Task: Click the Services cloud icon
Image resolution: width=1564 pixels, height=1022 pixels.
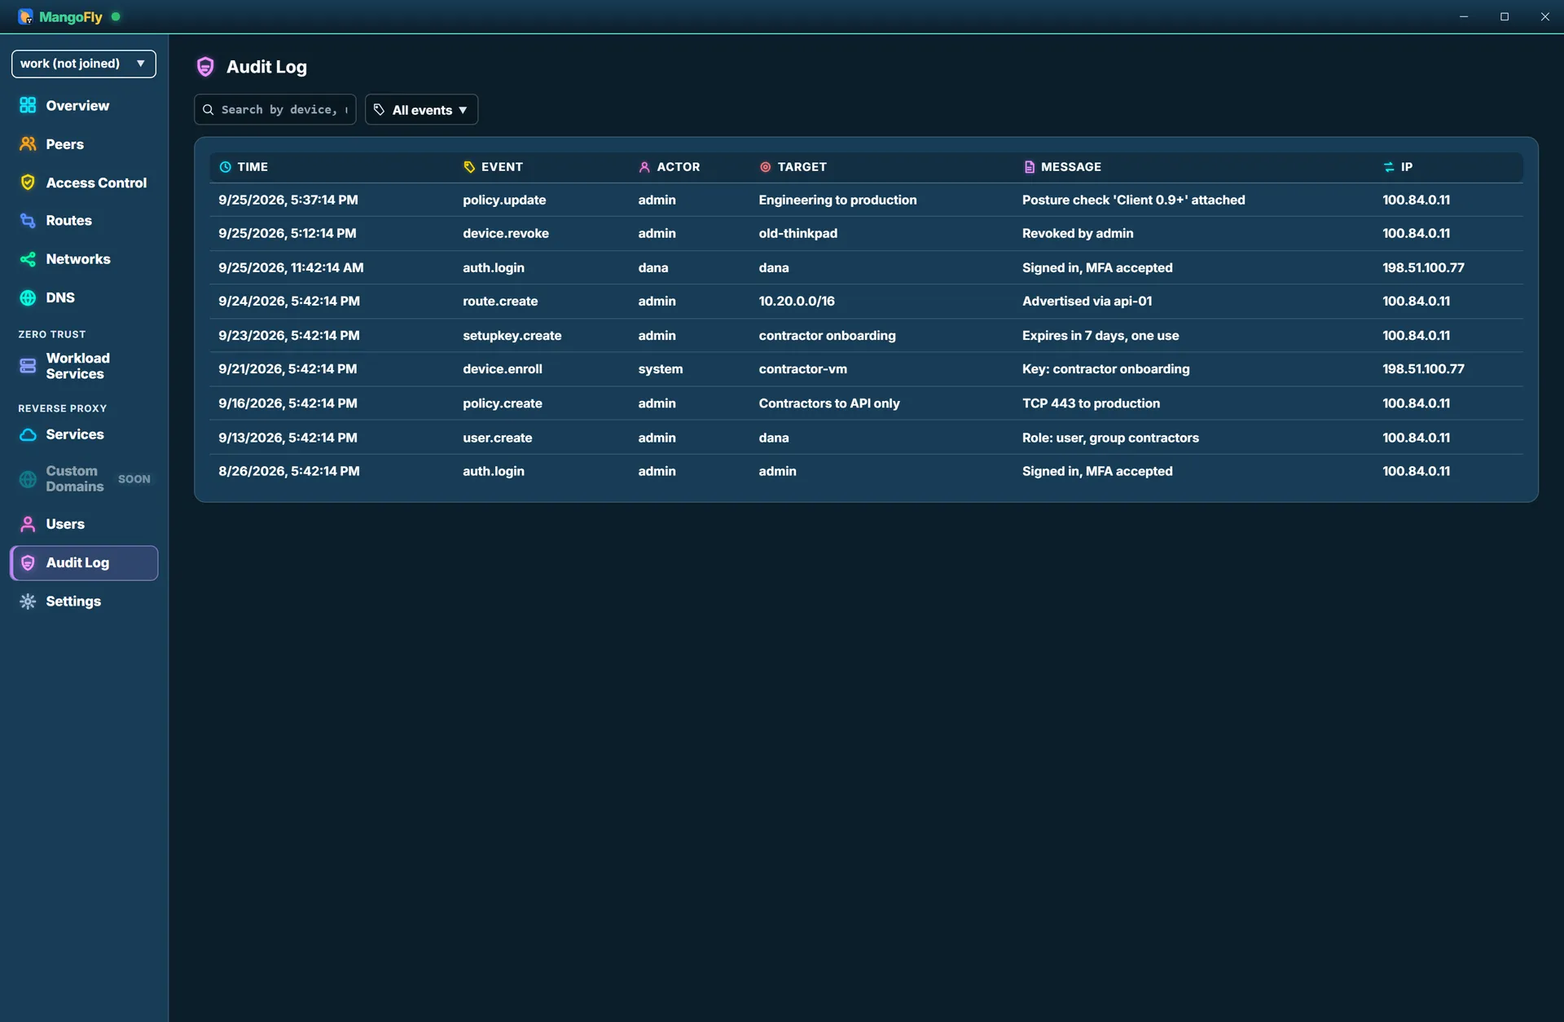Action: (x=28, y=434)
